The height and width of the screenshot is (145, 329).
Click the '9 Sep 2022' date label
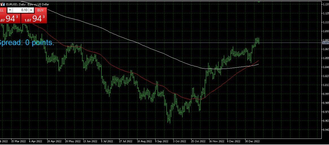coord(162,141)
